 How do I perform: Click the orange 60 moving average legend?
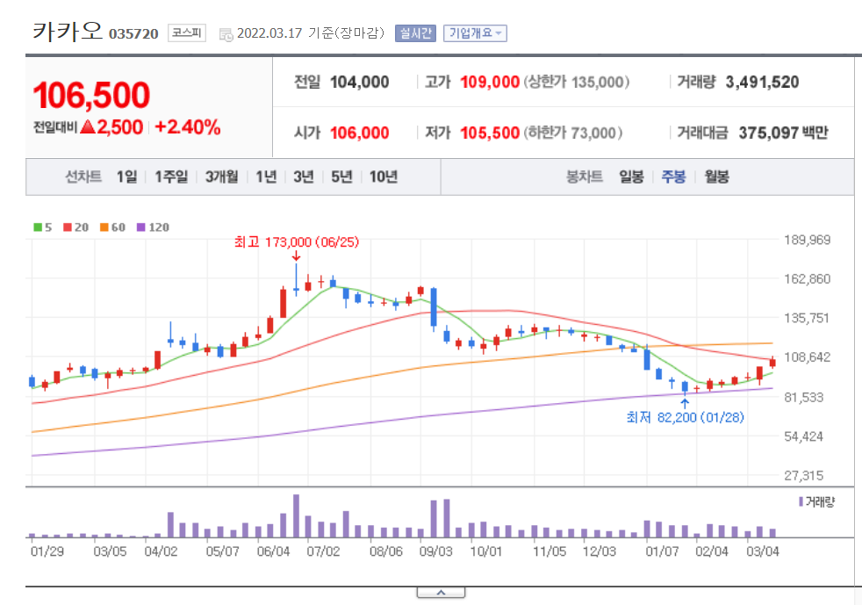[x=112, y=227]
